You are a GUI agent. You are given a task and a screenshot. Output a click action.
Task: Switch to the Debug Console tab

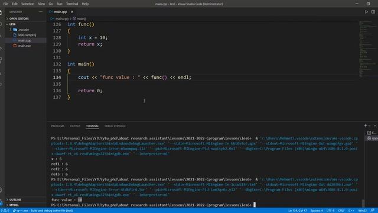click(x=115, y=126)
